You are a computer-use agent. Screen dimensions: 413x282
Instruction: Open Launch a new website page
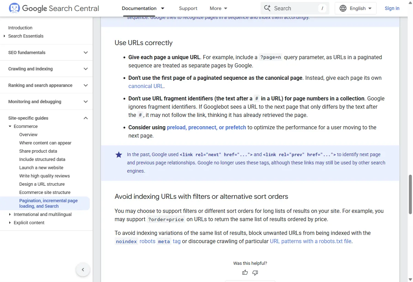(41, 168)
